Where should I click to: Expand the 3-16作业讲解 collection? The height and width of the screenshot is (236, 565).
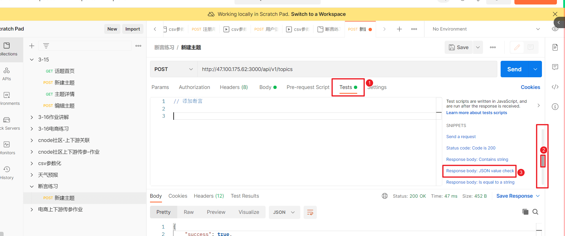[x=32, y=117]
